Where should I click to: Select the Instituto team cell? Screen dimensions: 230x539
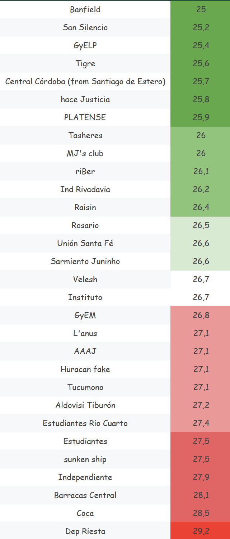click(85, 298)
